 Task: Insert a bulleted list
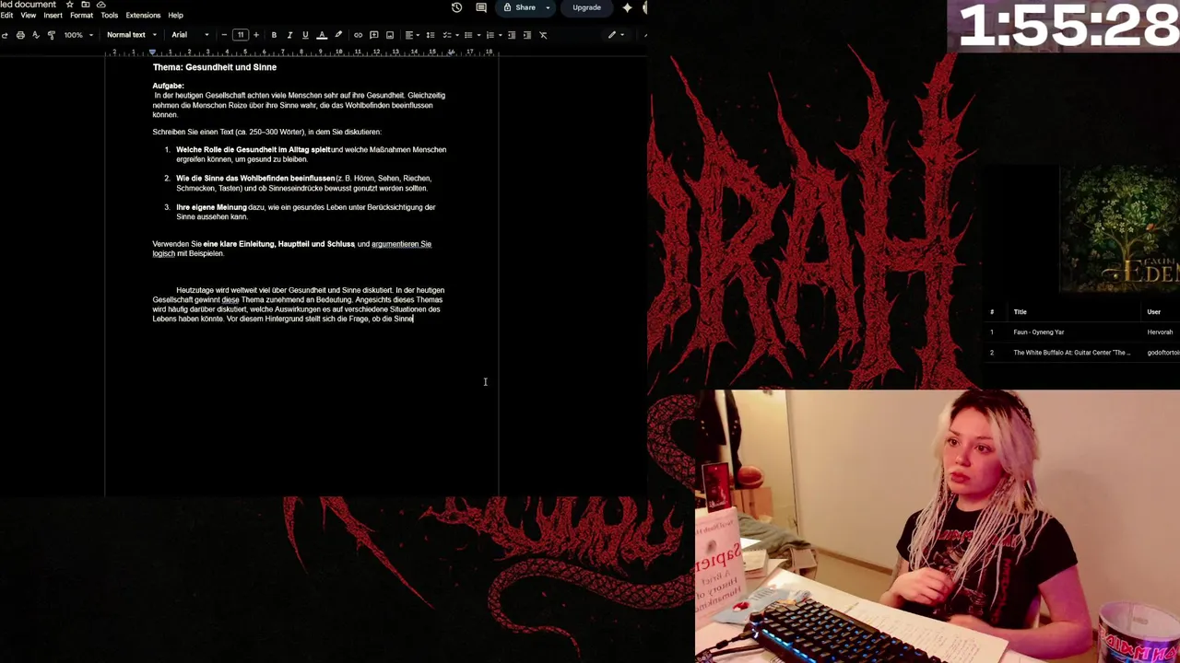pos(468,35)
